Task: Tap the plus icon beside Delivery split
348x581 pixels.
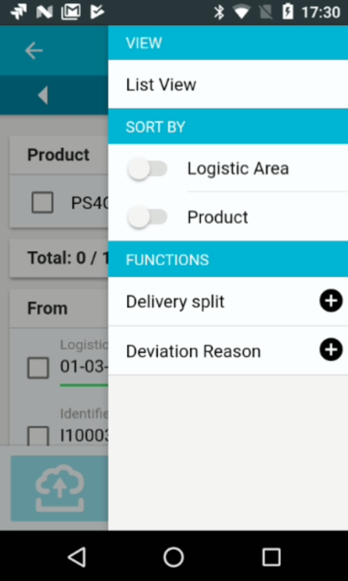Action: tap(331, 300)
